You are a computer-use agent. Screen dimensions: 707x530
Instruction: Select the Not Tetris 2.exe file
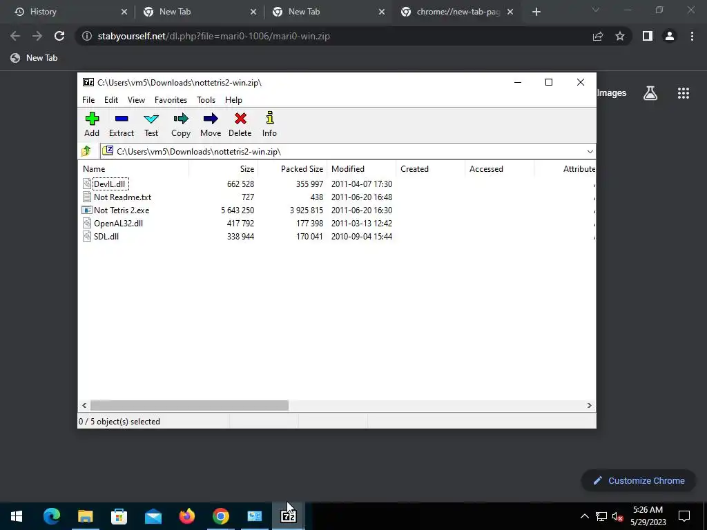(x=122, y=210)
